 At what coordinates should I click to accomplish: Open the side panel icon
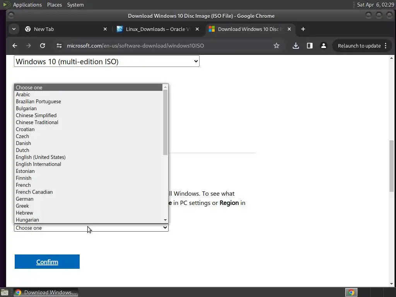pyautogui.click(x=310, y=46)
